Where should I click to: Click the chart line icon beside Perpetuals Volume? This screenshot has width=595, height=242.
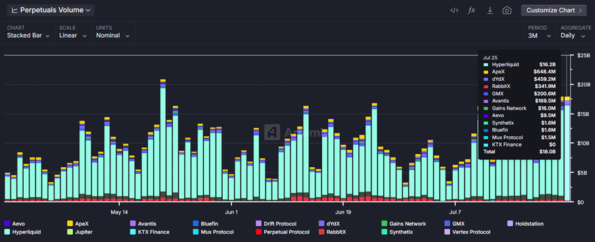click(x=15, y=10)
